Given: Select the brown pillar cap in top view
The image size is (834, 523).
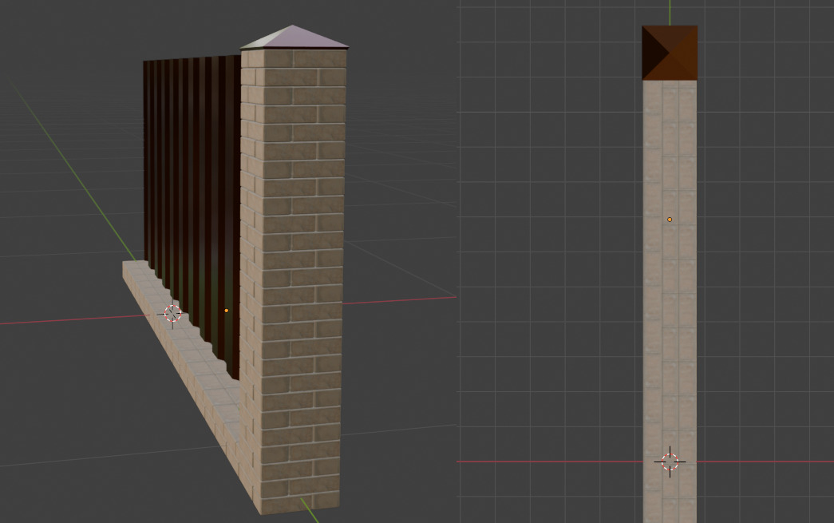Looking at the screenshot, I should (670, 53).
